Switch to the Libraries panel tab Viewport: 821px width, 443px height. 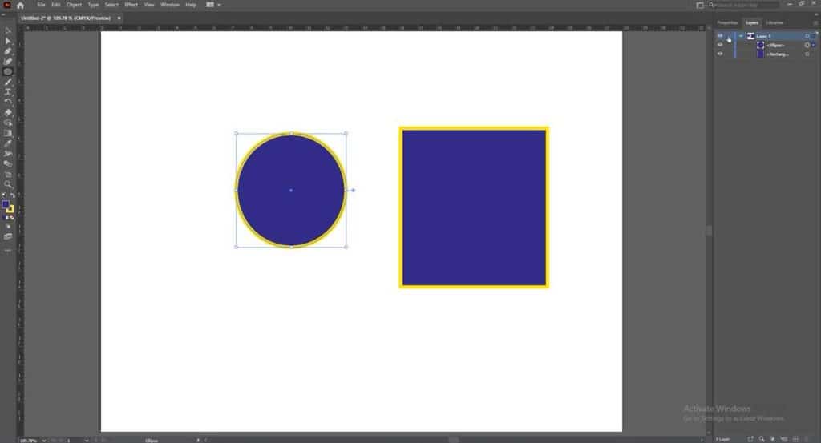[x=774, y=22]
